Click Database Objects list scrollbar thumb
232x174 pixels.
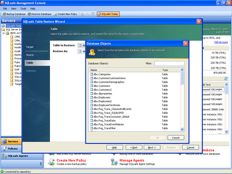click(x=182, y=78)
